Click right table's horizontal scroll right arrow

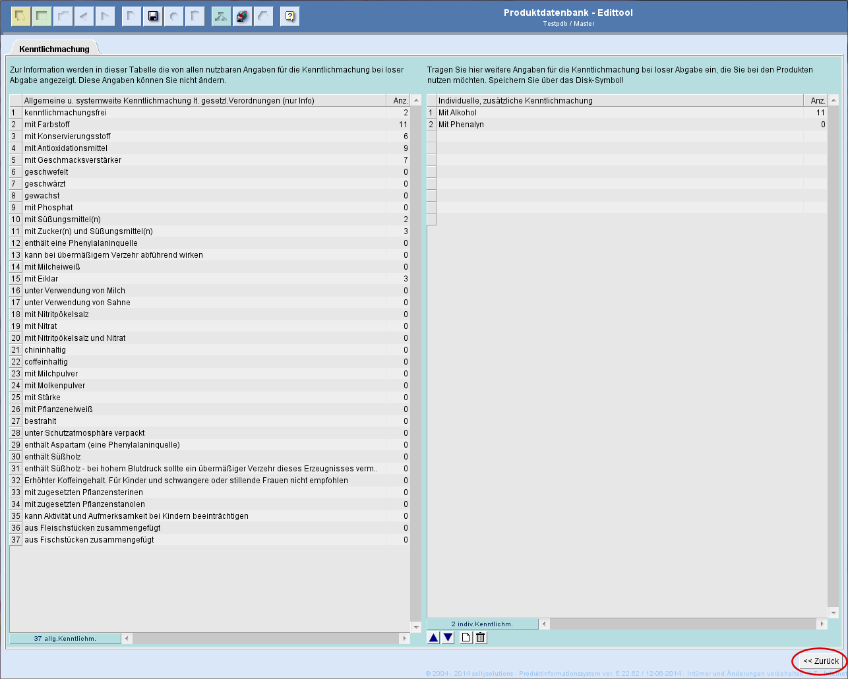pyautogui.click(x=822, y=624)
